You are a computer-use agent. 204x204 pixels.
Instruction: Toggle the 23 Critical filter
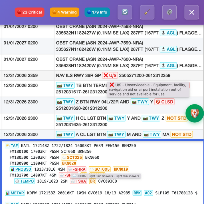(30, 12)
